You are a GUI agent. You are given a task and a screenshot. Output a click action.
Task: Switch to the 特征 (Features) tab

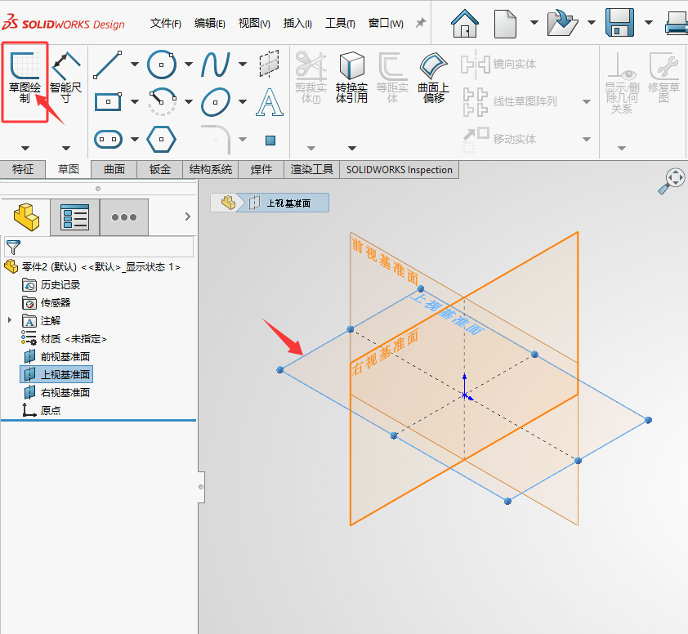(x=23, y=169)
